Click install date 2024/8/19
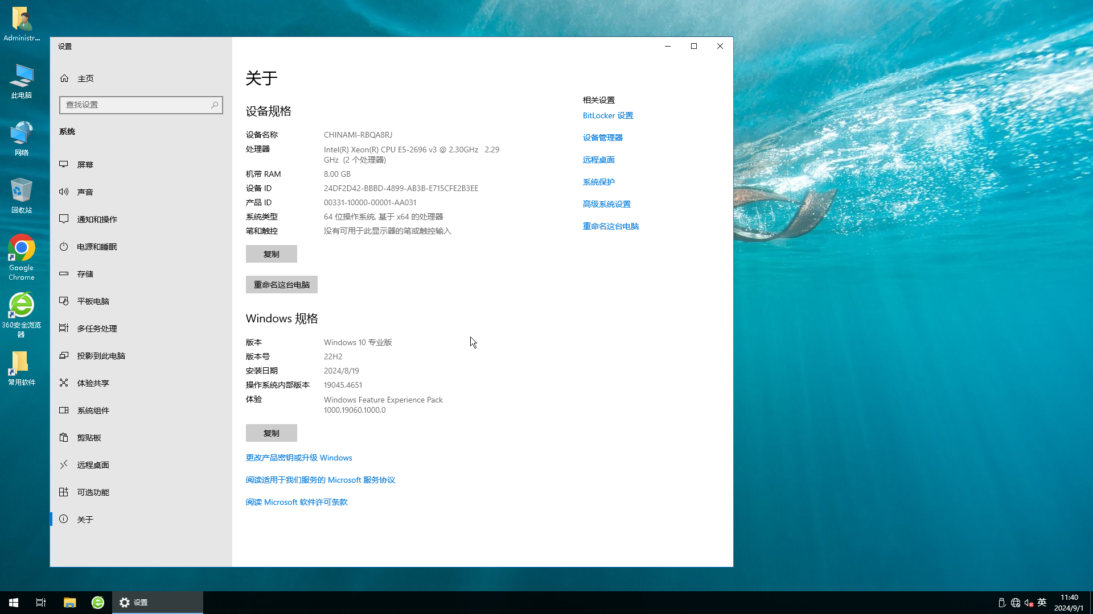1093x614 pixels. click(x=342, y=371)
